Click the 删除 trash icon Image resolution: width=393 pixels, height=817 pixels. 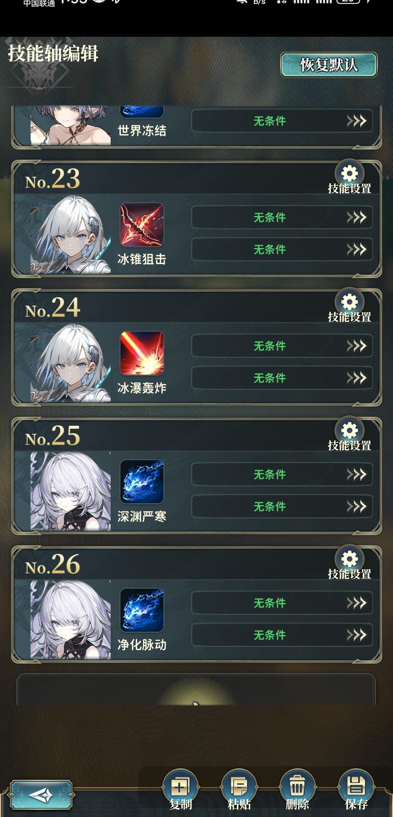pyautogui.click(x=297, y=786)
